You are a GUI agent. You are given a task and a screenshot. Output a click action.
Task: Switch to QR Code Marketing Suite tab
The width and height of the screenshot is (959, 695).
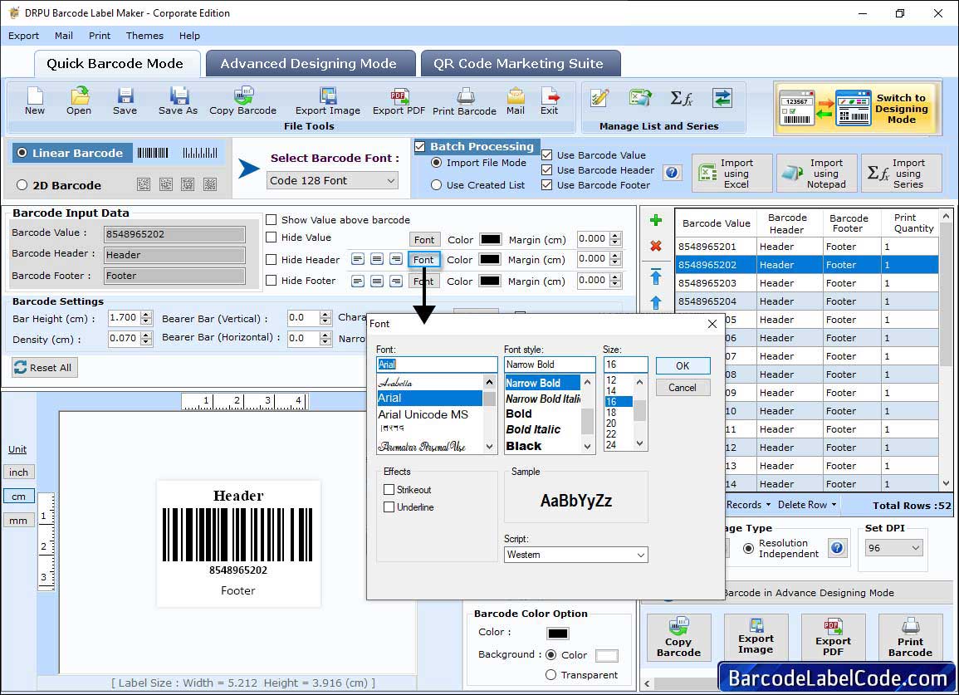pyautogui.click(x=519, y=64)
